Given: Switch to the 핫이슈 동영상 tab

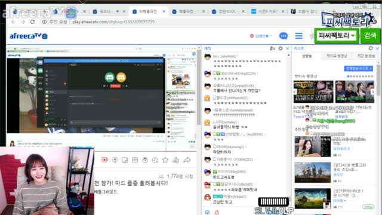Looking at the screenshot, I should 337,56.
